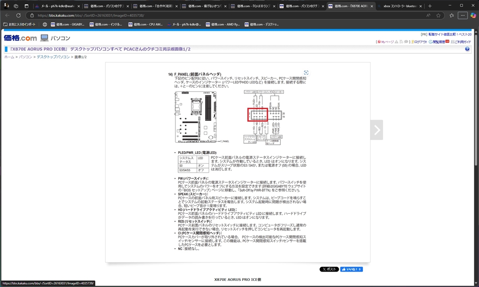
Task: Open お気に入りのインポート favorites folder
Action: click(x=19, y=24)
